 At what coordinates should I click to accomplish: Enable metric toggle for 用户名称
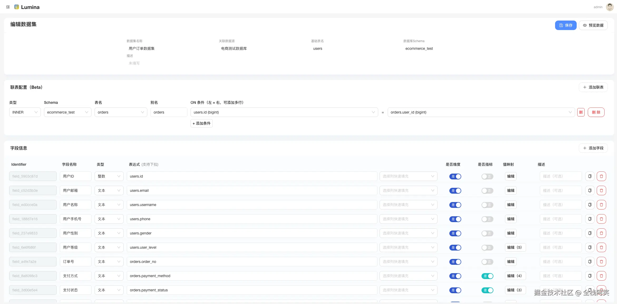coord(487,205)
